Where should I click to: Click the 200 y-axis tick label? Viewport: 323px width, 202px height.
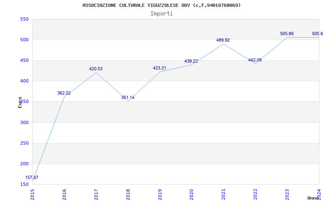click(24, 164)
